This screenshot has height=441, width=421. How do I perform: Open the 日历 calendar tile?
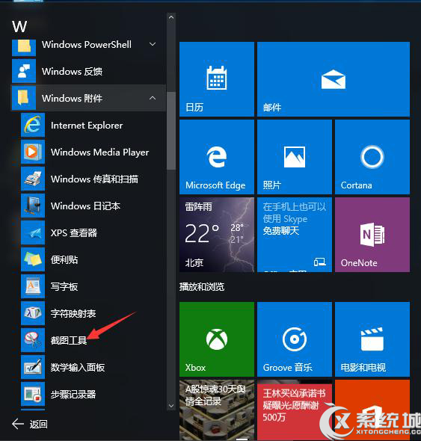(x=217, y=79)
